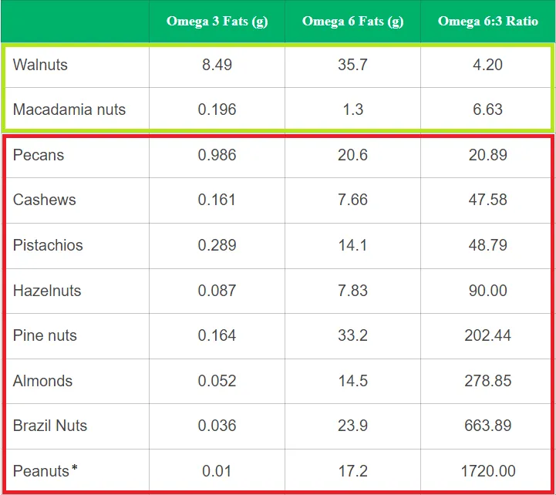The image size is (556, 495).
Task: Click the Pistachios row label
Action: click(x=48, y=245)
